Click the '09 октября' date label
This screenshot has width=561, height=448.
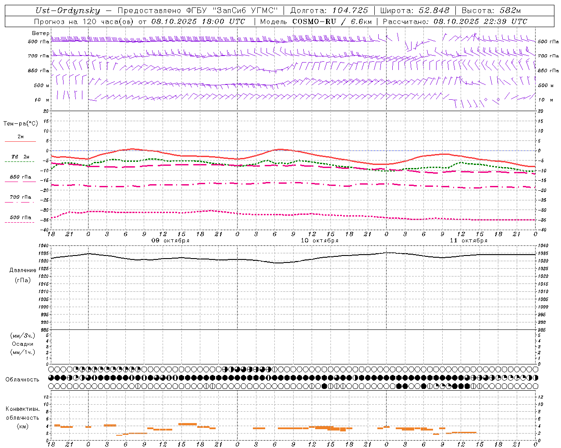click(x=170, y=241)
